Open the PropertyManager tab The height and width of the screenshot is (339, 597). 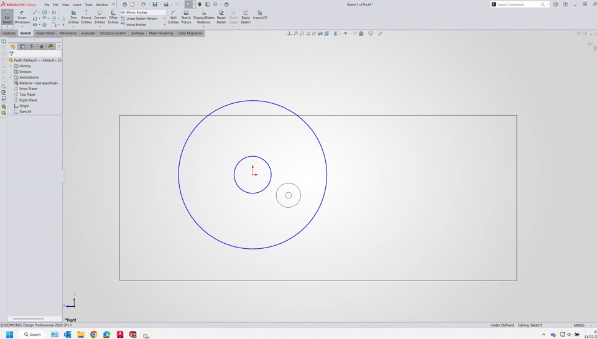click(22, 47)
